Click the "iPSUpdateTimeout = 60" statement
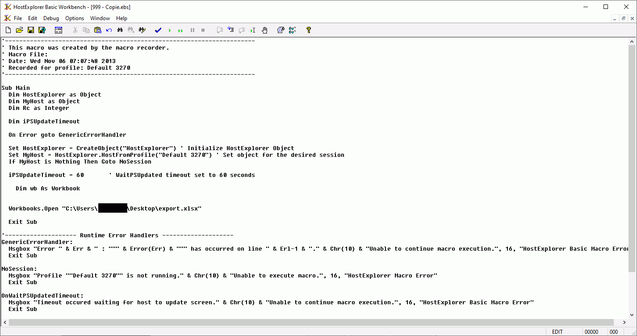 pyautogui.click(x=46, y=175)
